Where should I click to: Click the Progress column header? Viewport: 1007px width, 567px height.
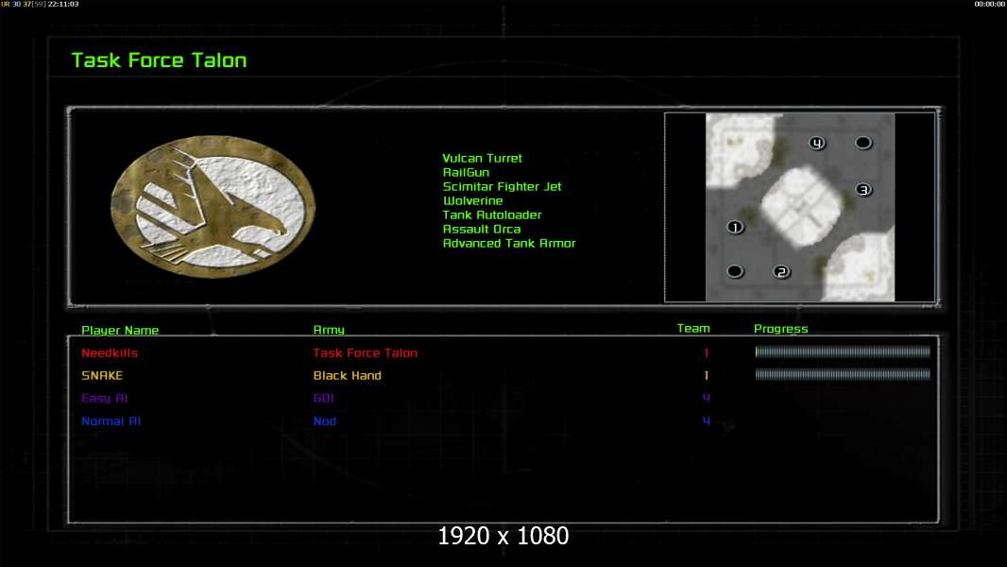[780, 329]
